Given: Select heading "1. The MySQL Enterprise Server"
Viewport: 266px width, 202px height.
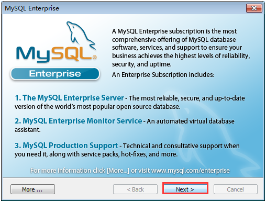Looking at the screenshot, I should pyautogui.click(x=69, y=98).
